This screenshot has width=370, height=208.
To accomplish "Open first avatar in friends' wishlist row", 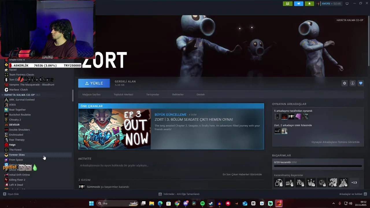I will [x=277, y=131].
